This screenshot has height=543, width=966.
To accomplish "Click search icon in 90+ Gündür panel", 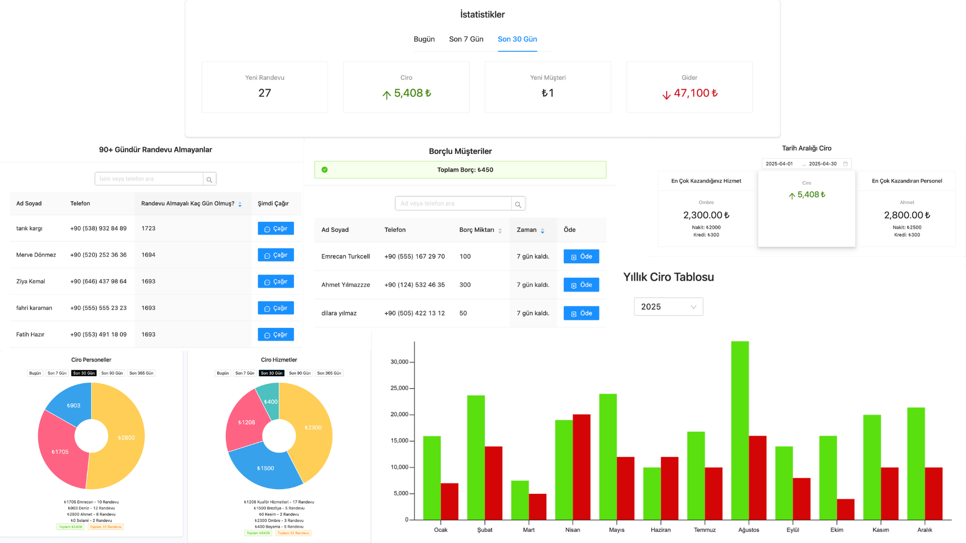I will 209,179.
